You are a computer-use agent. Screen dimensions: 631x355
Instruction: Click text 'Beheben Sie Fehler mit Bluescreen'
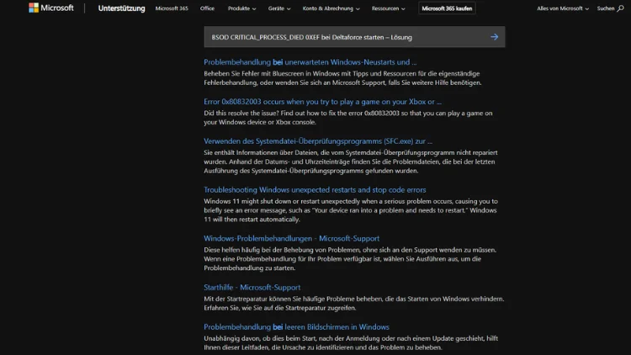tap(257, 74)
